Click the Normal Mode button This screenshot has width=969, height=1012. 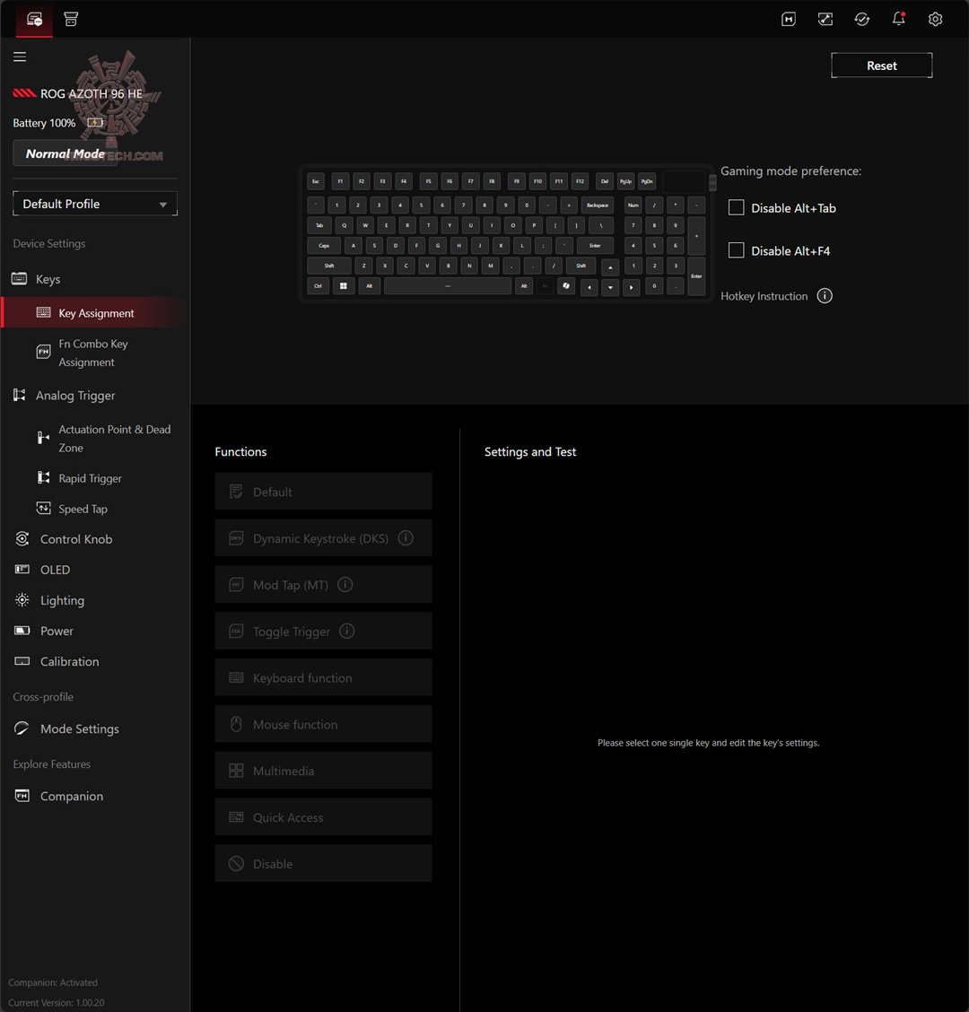[65, 153]
